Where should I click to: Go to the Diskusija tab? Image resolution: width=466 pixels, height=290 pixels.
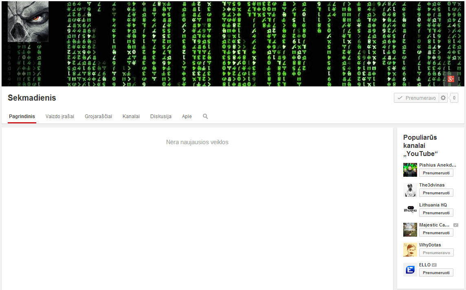pyautogui.click(x=161, y=116)
